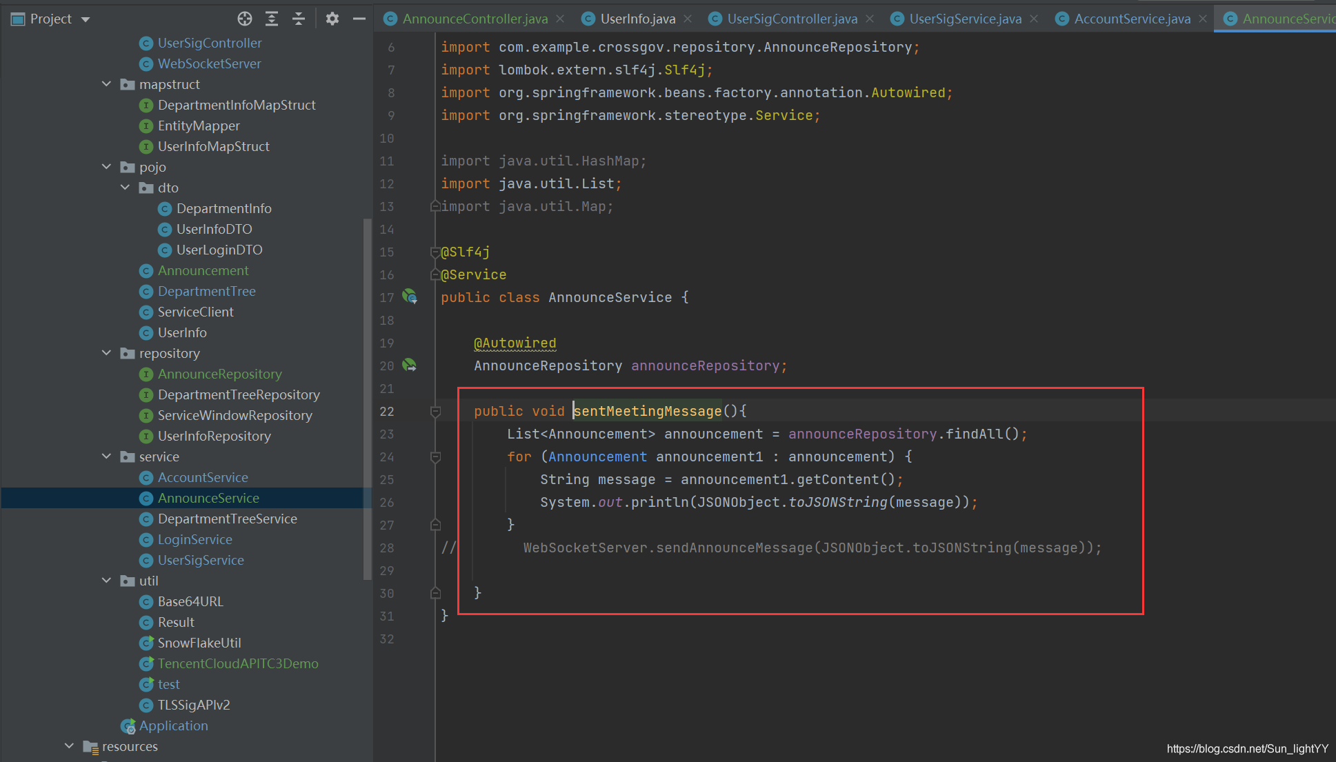Close the AnnounceController.java tab
This screenshot has height=762, width=1336.
point(560,19)
